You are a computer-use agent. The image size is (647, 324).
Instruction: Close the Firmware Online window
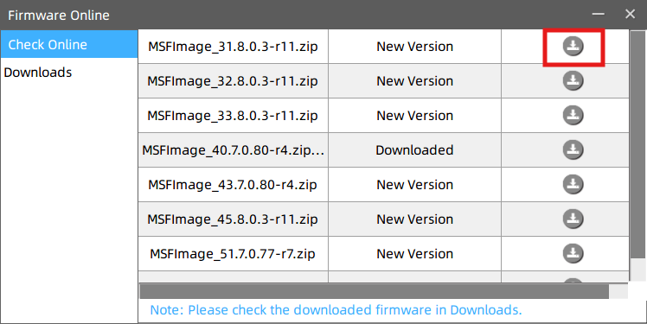[x=630, y=14]
